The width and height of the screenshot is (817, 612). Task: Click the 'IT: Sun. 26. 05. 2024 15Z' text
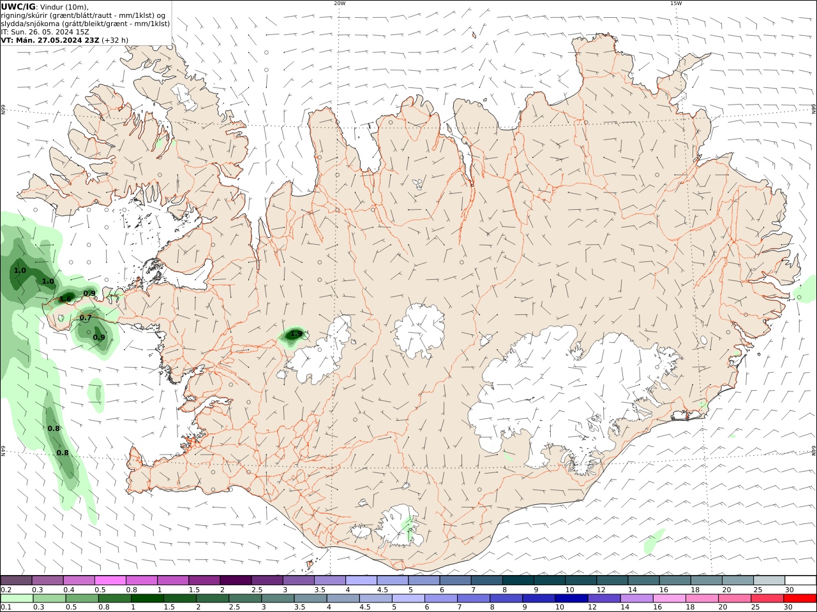[x=45, y=32]
